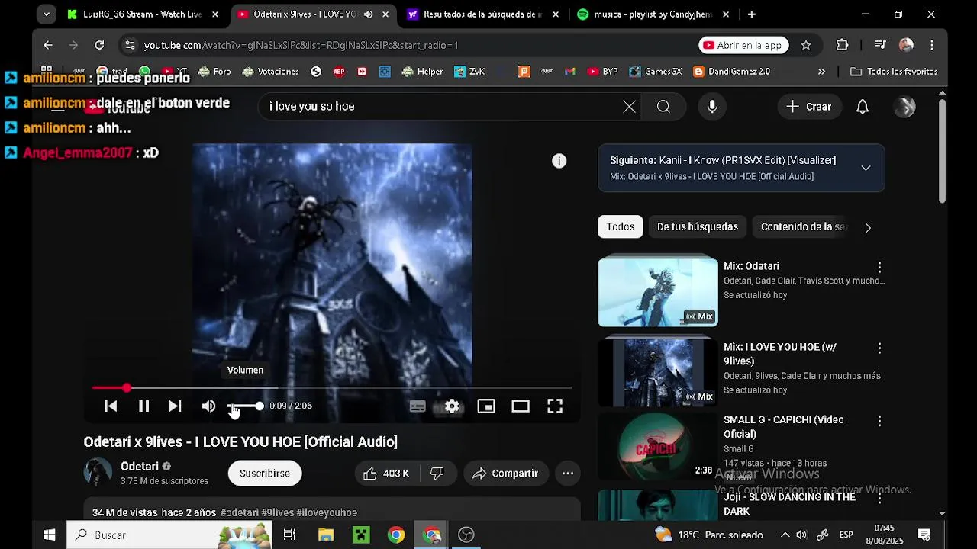Viewport: 977px width, 549px height.
Task: Open options for Mix: I LOVE YOU HOE
Action: pos(879,348)
